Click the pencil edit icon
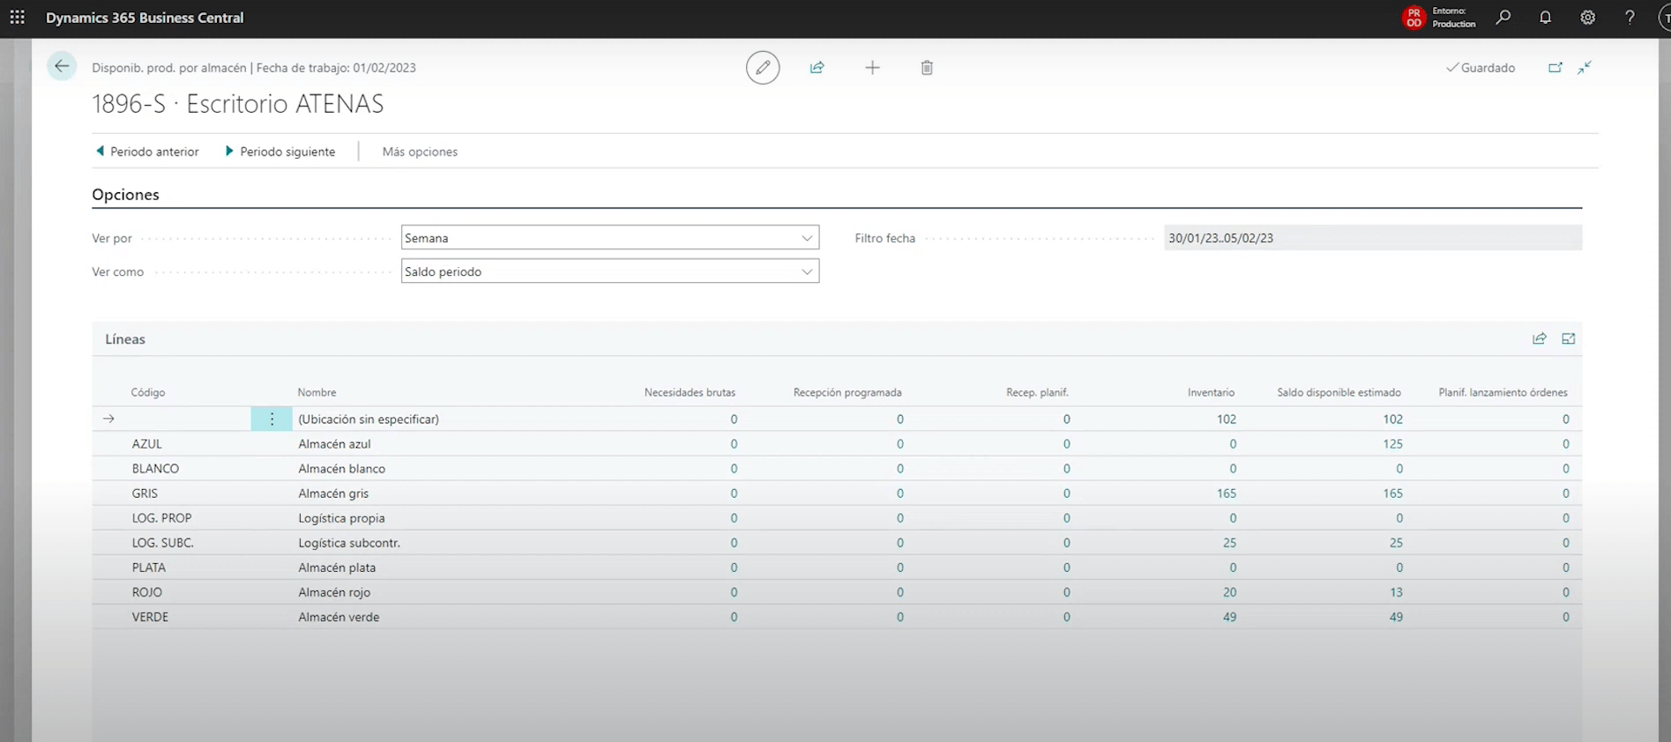Image resolution: width=1671 pixels, height=742 pixels. 763,67
